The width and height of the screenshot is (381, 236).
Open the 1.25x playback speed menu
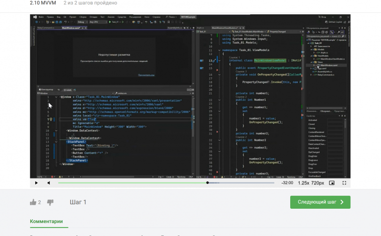click(x=304, y=183)
